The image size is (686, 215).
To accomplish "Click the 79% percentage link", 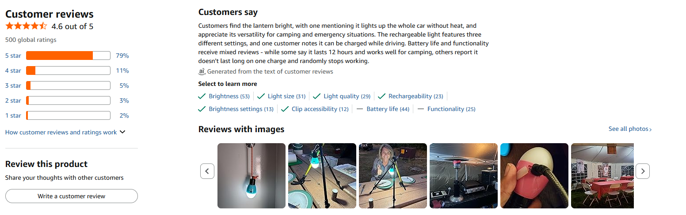I will coord(122,56).
